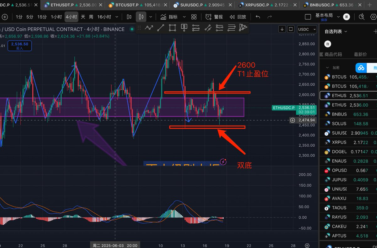377x248 pixels.
Task: Select the BTCUS 105,455 watchlist row
Action: [x=349, y=77]
